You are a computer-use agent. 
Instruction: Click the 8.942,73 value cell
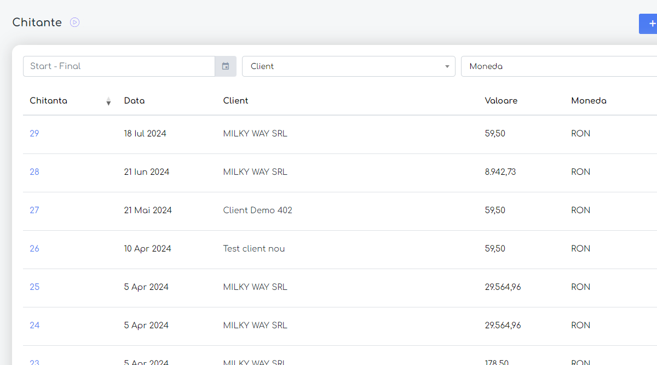coord(500,172)
